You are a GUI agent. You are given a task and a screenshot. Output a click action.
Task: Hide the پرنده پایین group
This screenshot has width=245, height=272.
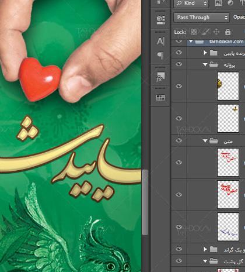179,53
